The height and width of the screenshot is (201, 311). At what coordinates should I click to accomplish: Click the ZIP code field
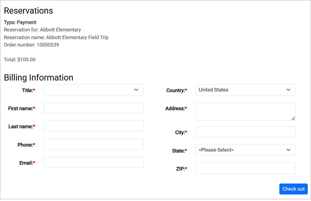(x=245, y=168)
